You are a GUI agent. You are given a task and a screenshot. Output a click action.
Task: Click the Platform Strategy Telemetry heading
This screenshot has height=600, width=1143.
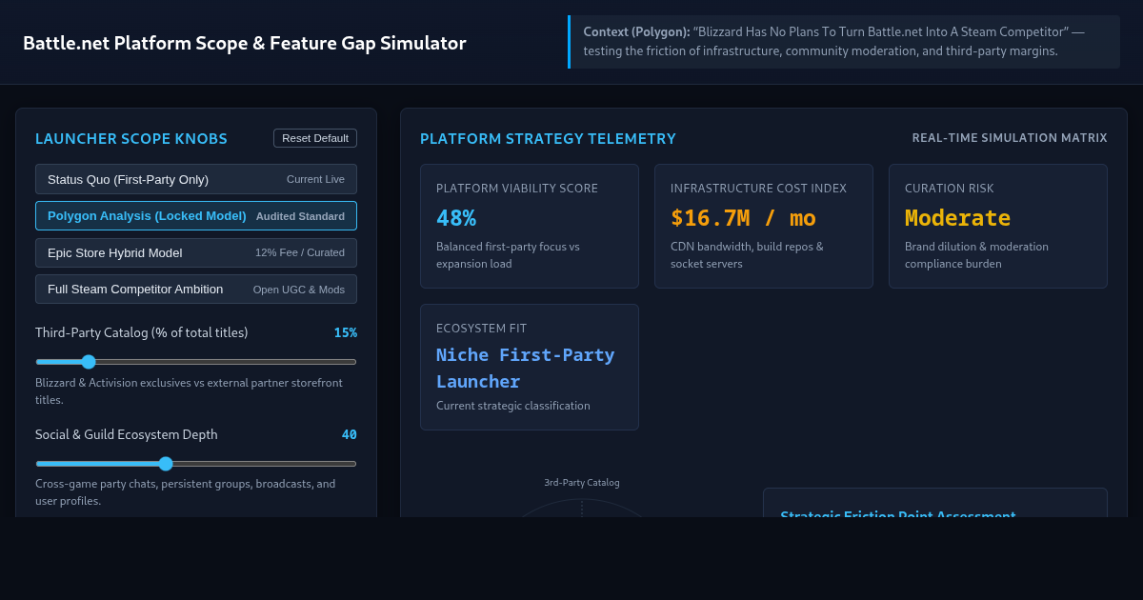pos(548,139)
